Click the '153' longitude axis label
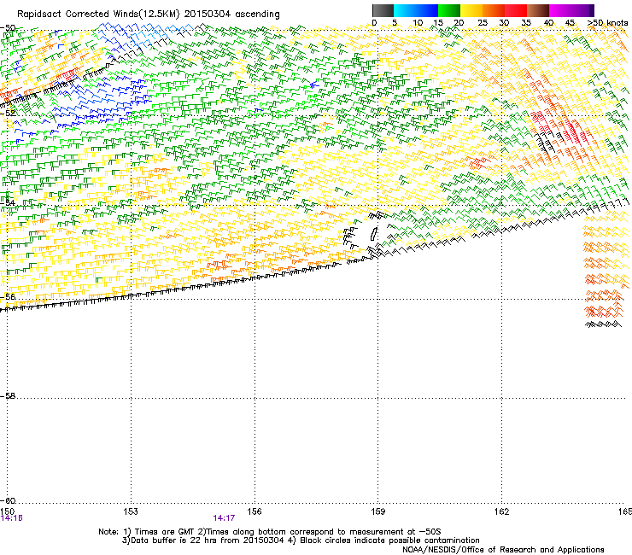Screen dimensions: 632x555 pos(131,511)
